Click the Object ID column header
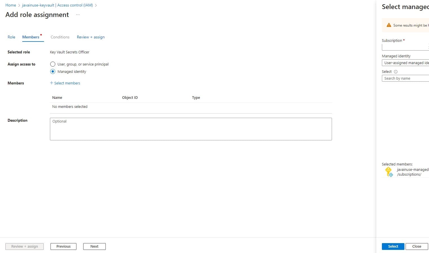Viewport: 429px width, 253px height. coord(130,97)
